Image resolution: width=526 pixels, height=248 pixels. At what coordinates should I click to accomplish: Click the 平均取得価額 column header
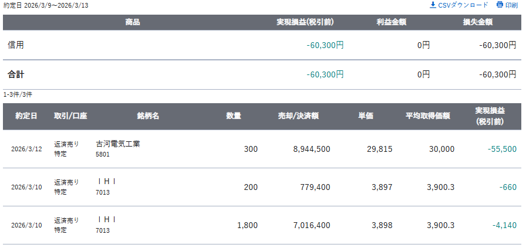[427, 116]
